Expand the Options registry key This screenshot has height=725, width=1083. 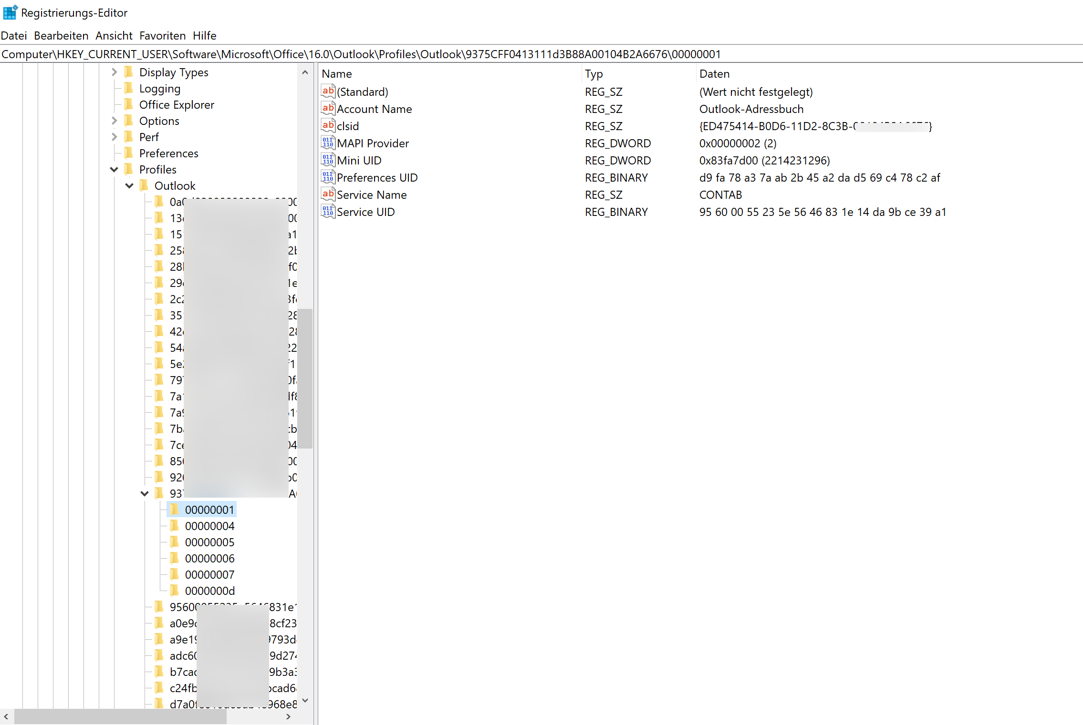tap(114, 121)
